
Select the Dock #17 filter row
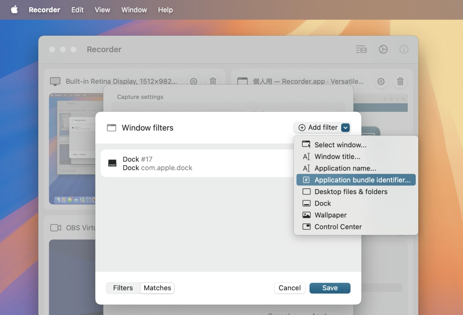coord(195,163)
